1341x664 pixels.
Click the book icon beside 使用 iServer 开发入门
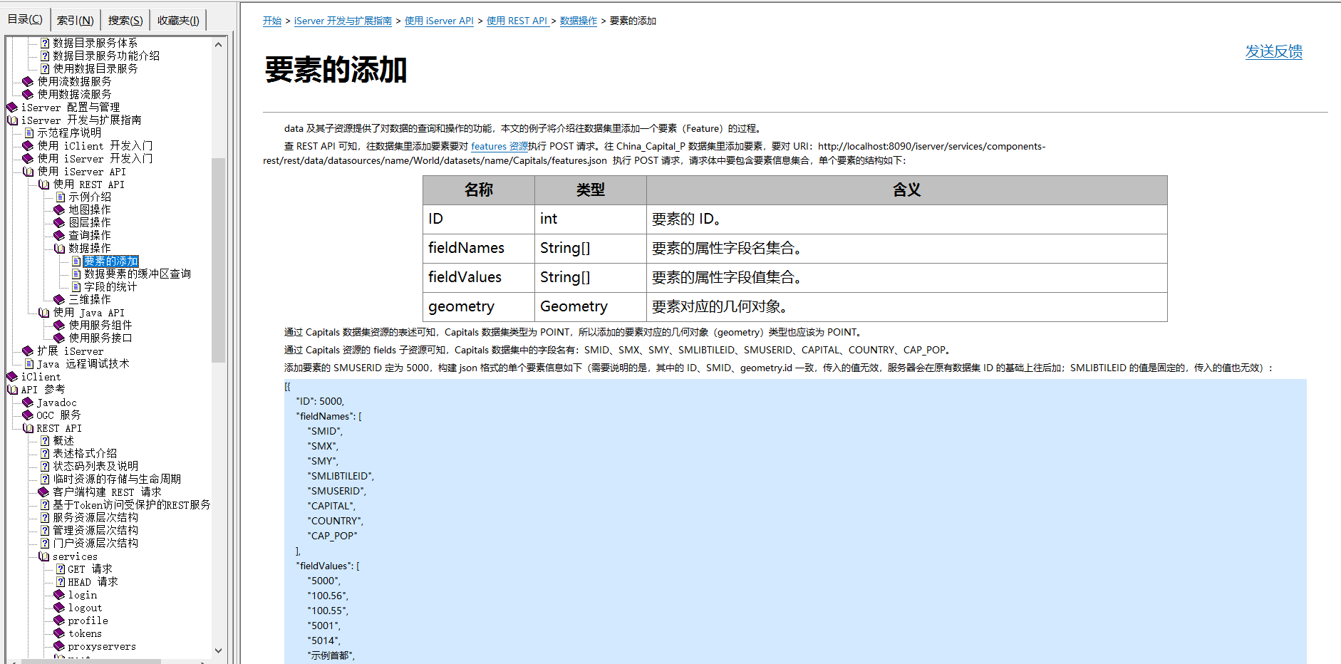29,159
